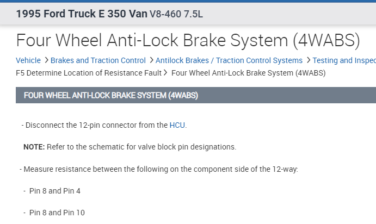Screen dimensions: 376x224
Task: Click the large Four Wheel Anti-Lock page heading
Action: 188,40
